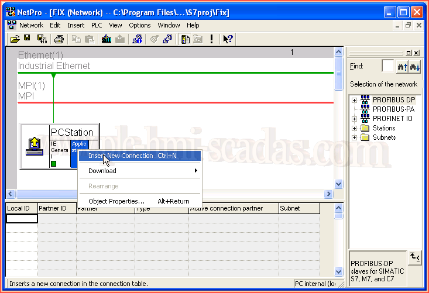
Task: Click the Find downward binoculars button
Action: [415, 67]
